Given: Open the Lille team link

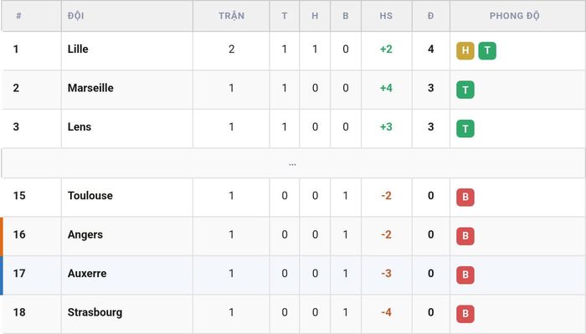Looking at the screenshot, I should pos(78,49).
